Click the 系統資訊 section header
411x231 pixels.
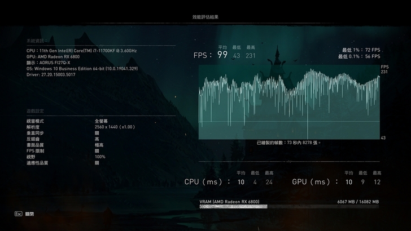click(37, 41)
